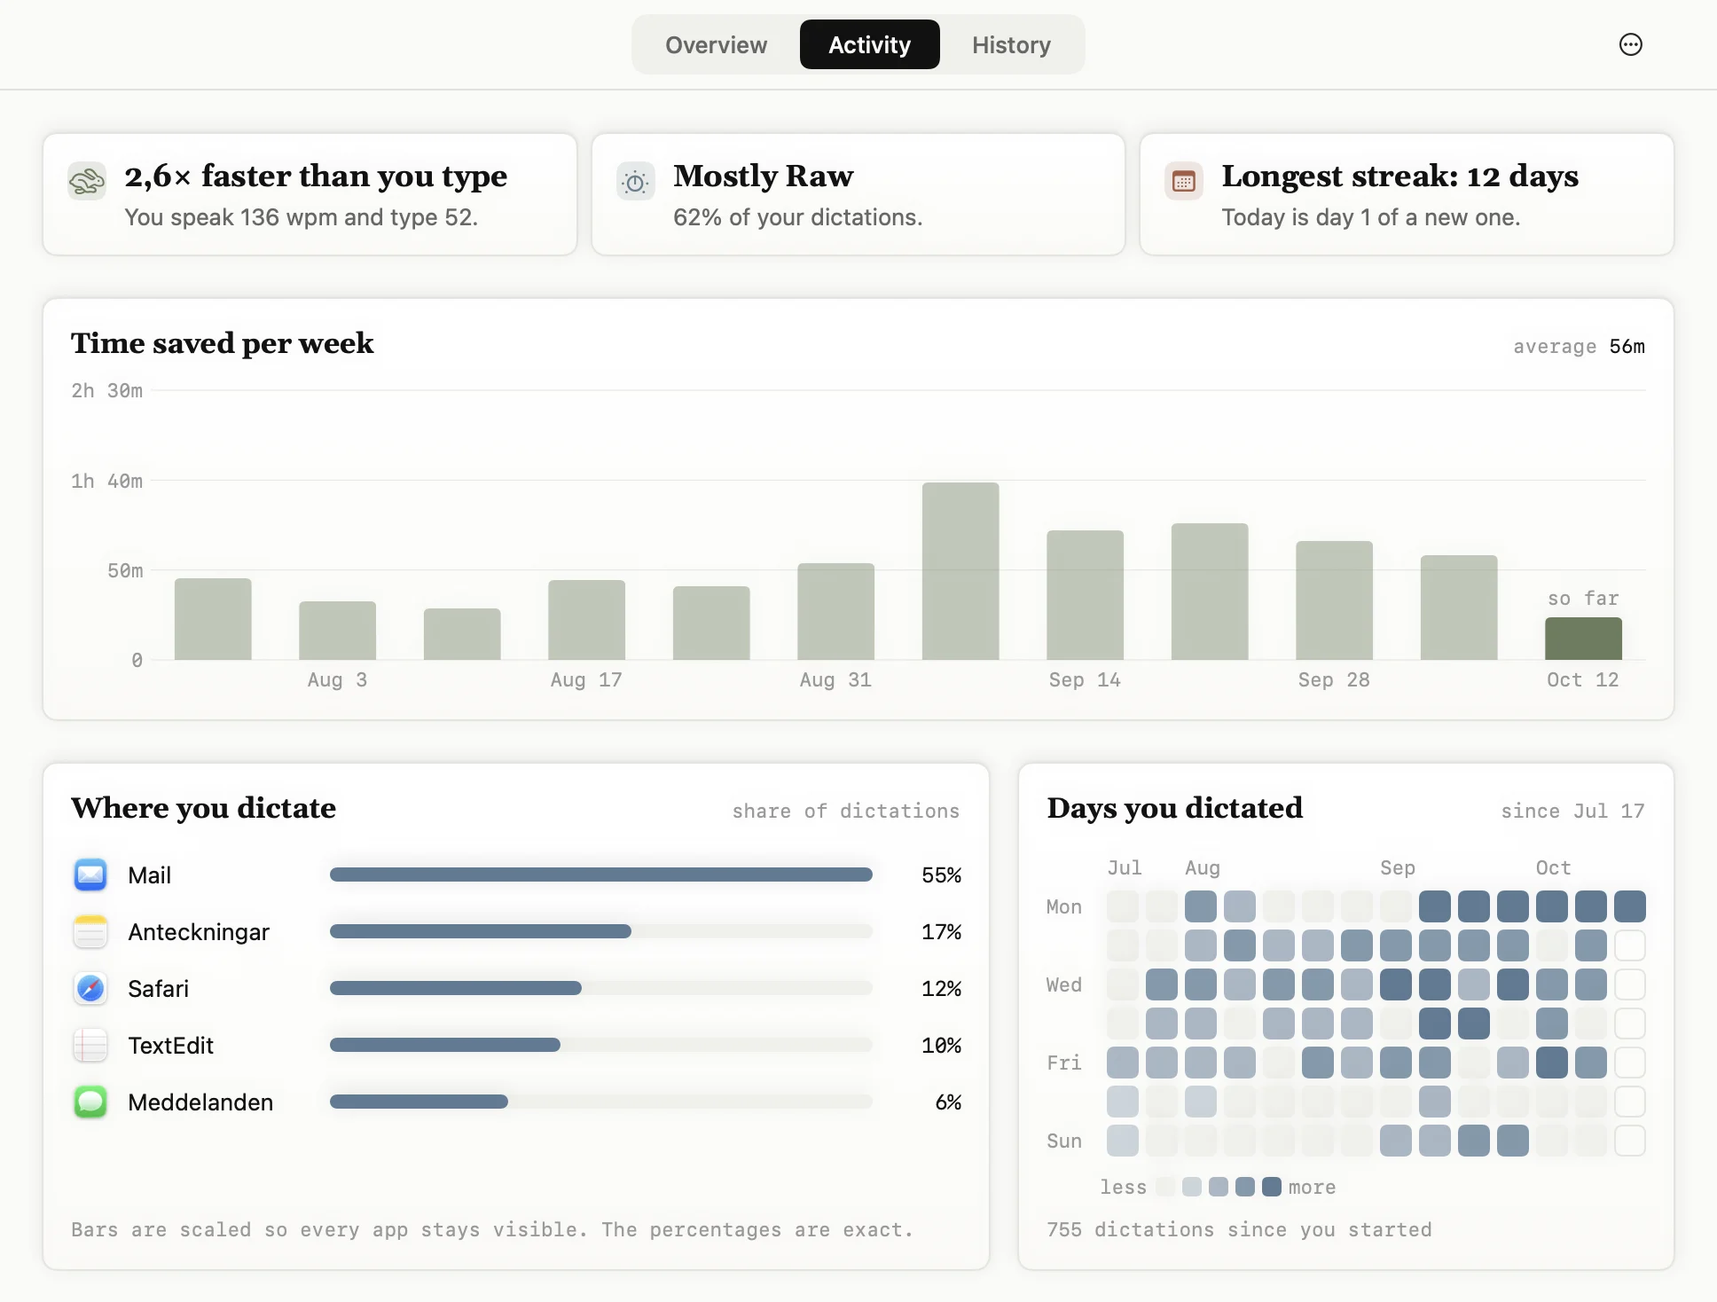Image resolution: width=1717 pixels, height=1302 pixels.
Task: Click the Sep 28 week bar
Action: (1334, 600)
